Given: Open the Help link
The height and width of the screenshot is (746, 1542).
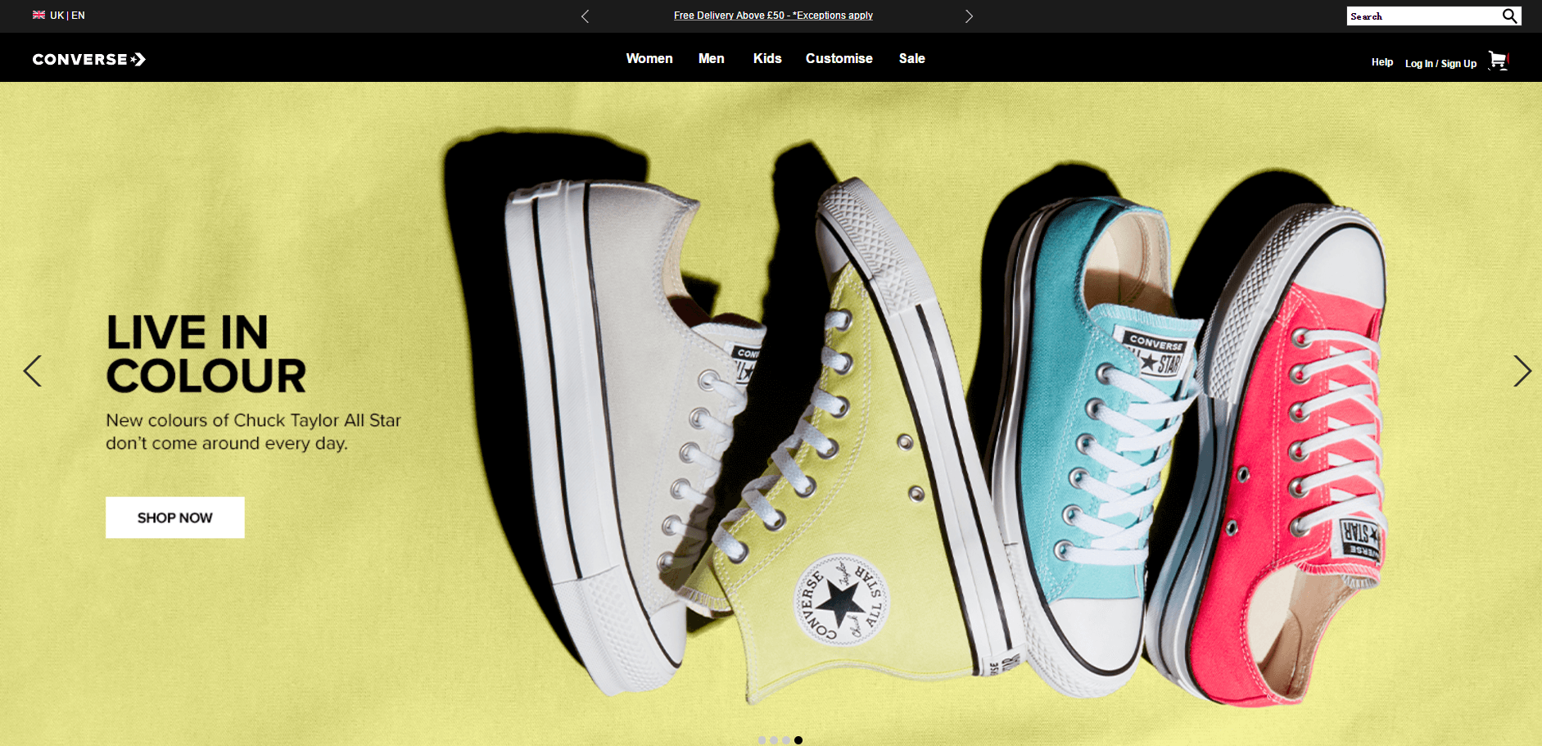Looking at the screenshot, I should (x=1382, y=62).
